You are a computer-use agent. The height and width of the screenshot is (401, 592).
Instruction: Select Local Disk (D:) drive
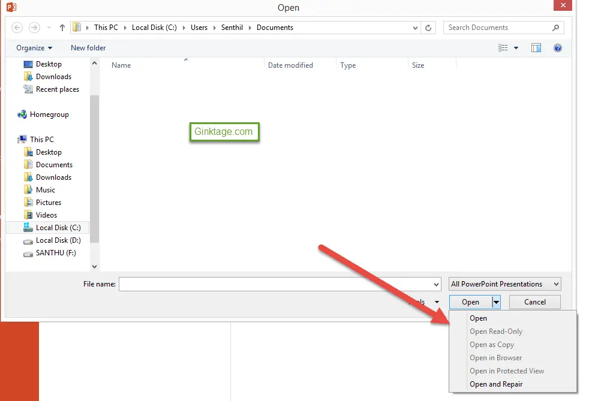click(58, 240)
